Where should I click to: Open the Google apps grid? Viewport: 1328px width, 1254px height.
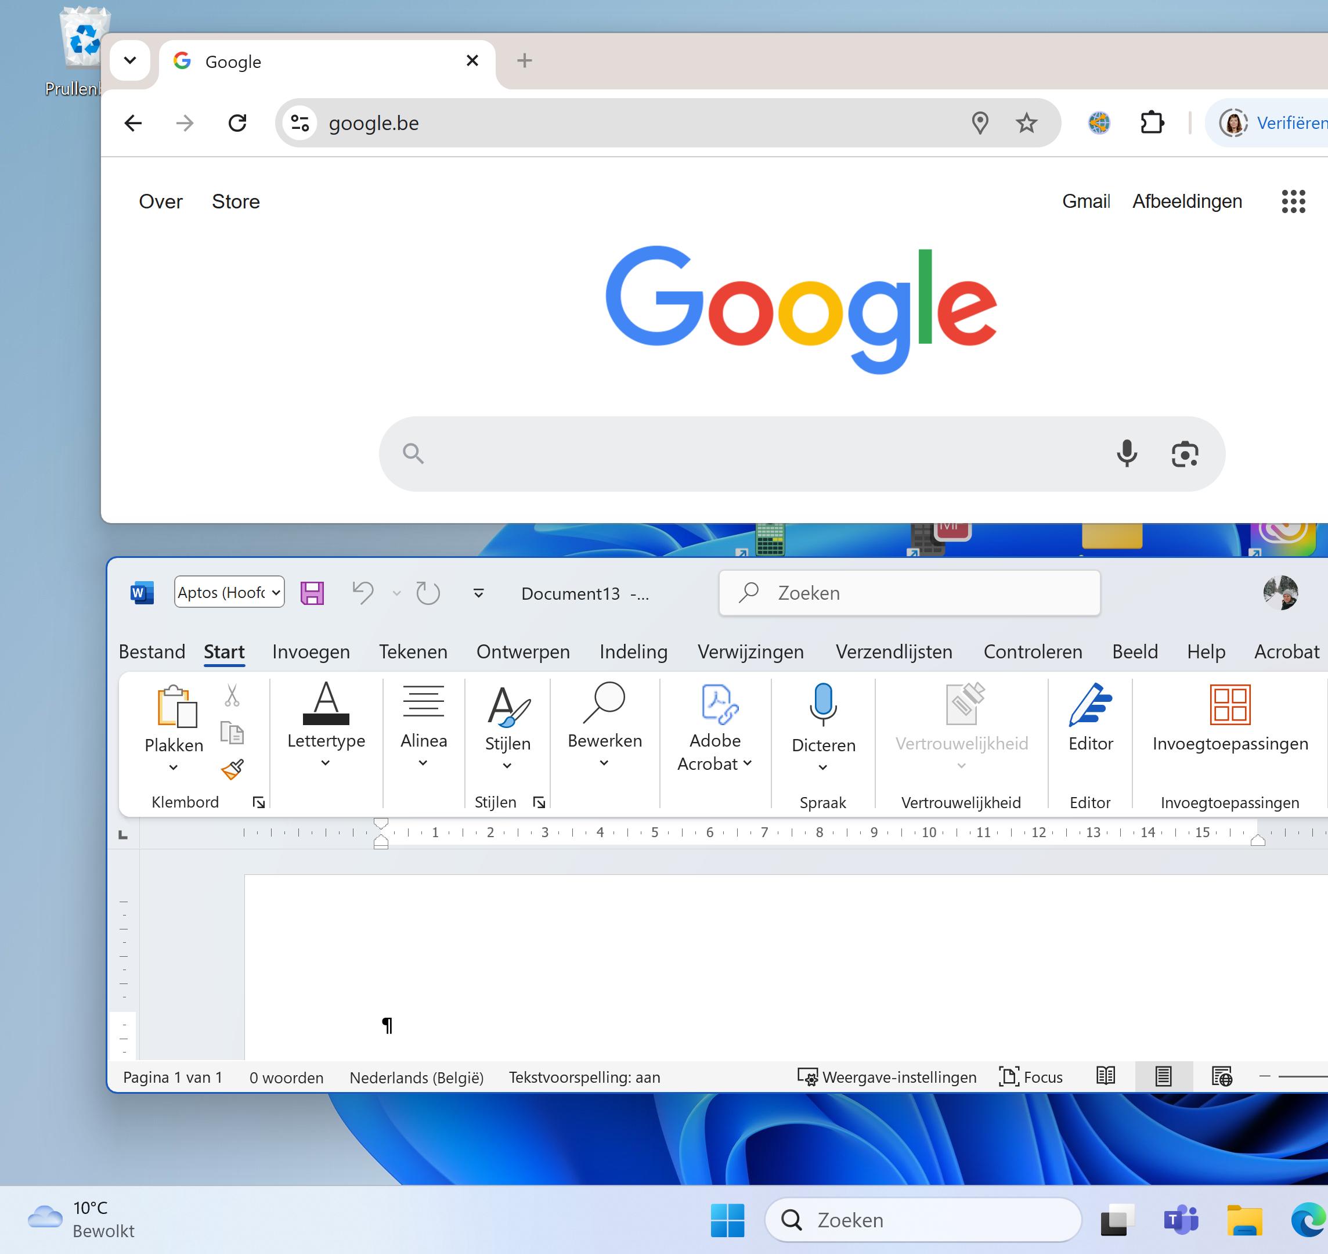tap(1293, 201)
